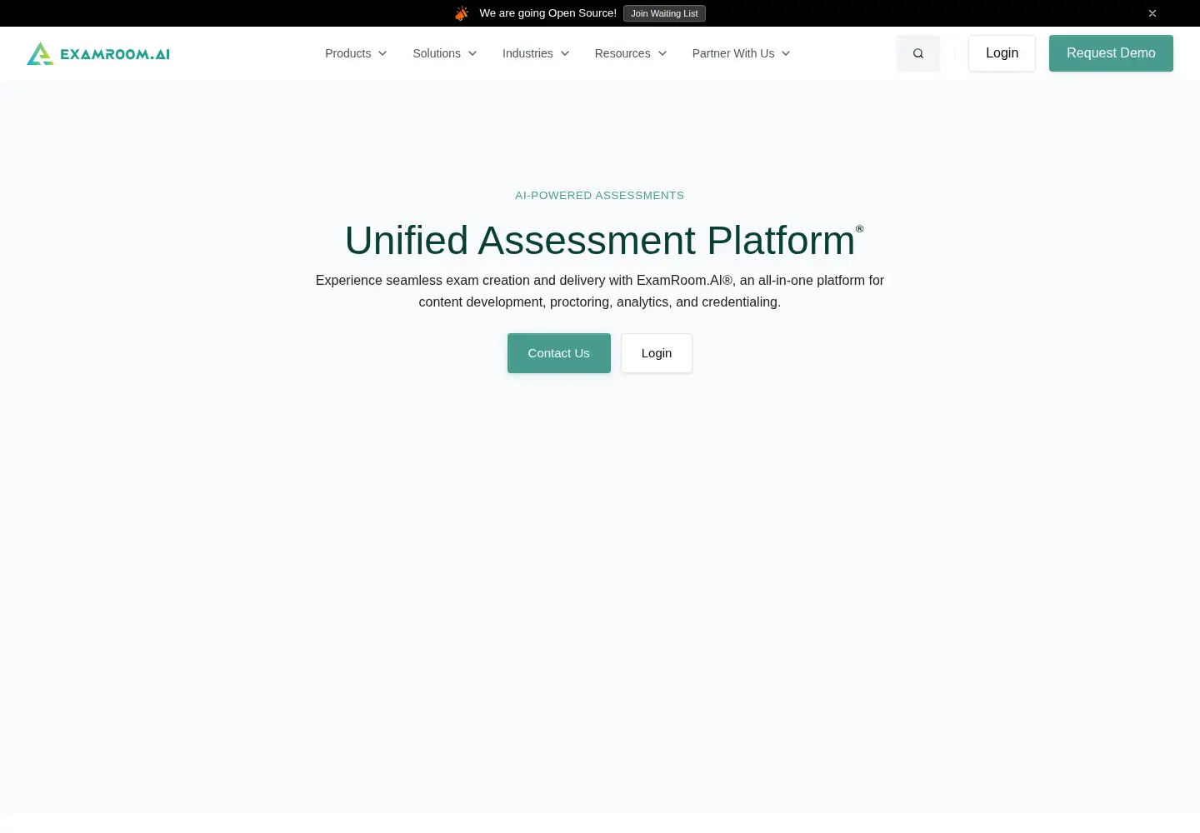Expand the Products chevron
The width and height of the screenshot is (1200, 833).
coord(382,53)
